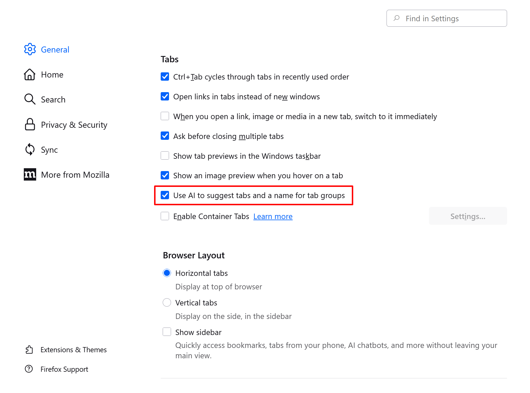Click the Container Tabs Settings button
This screenshot has width=530, height=393.
click(x=468, y=216)
